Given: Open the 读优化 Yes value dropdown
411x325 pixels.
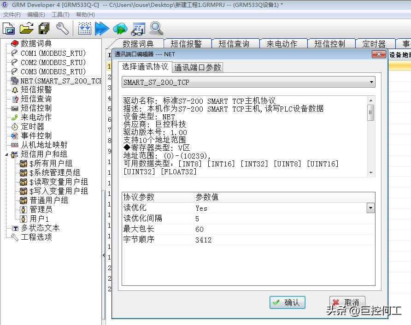Looking at the screenshot, I should (370, 208).
